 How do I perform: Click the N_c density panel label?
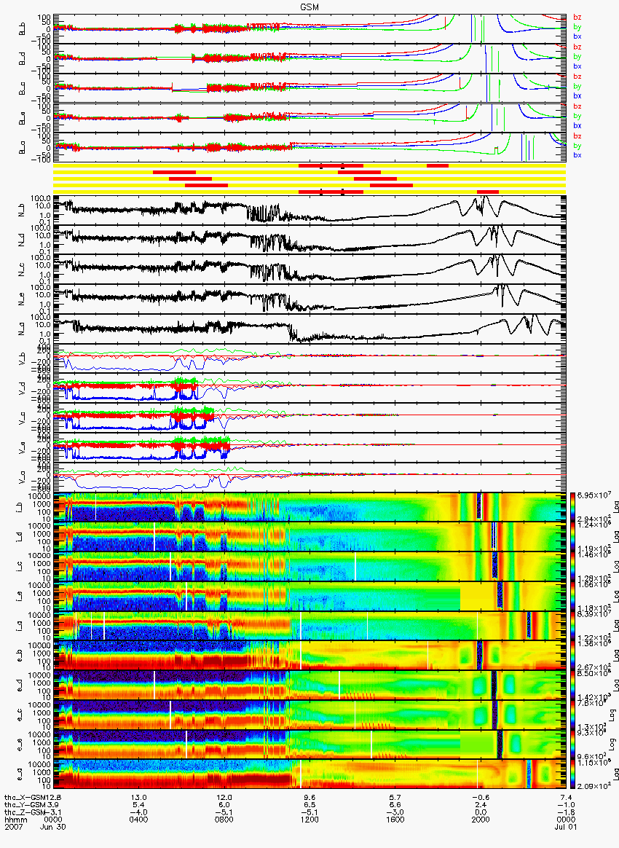[x=22, y=268]
